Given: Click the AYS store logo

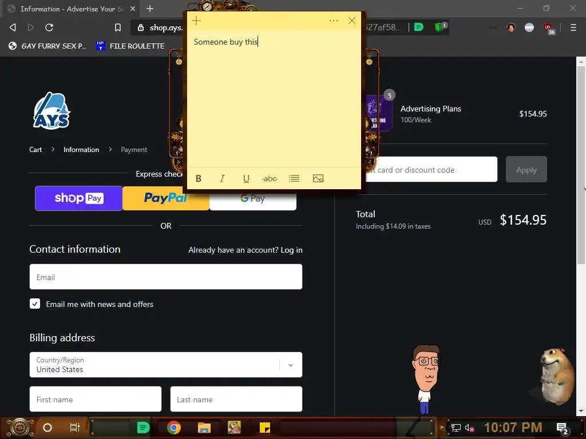Looking at the screenshot, I should 52,111.
